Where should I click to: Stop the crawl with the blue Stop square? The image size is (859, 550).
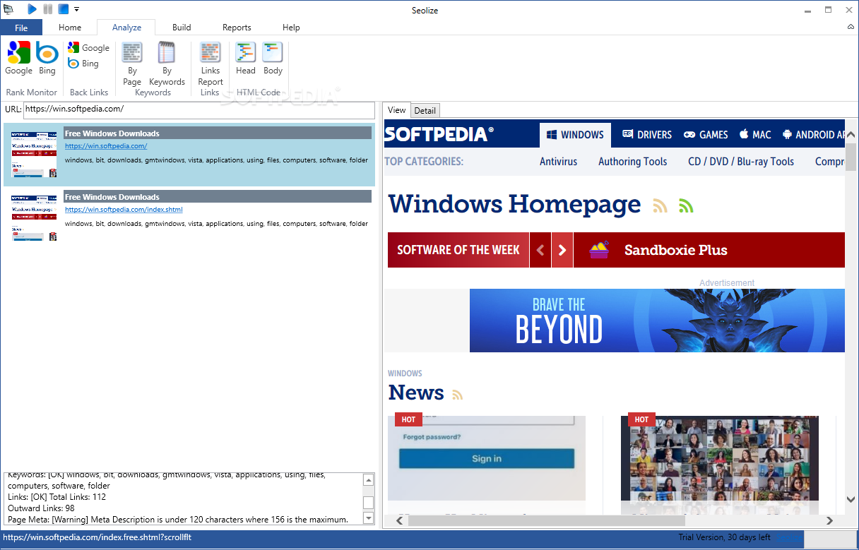click(x=64, y=9)
